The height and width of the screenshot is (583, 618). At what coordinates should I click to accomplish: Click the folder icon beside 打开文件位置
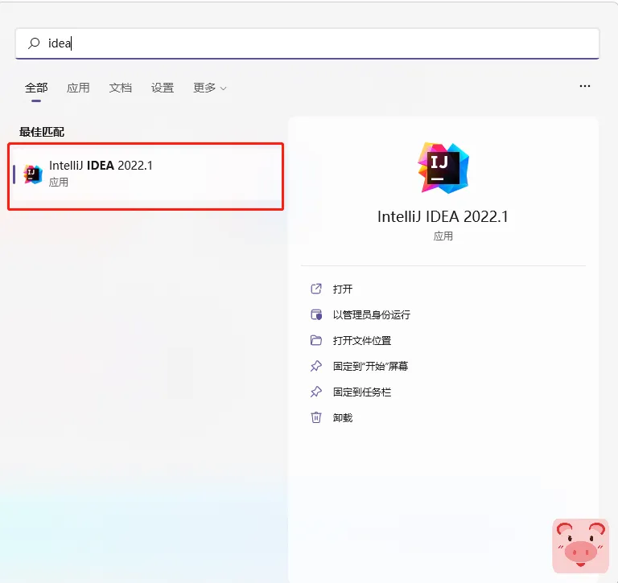pos(316,340)
